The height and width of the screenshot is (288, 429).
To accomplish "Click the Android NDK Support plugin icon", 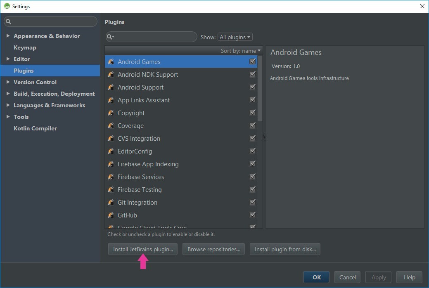I will coord(111,74).
